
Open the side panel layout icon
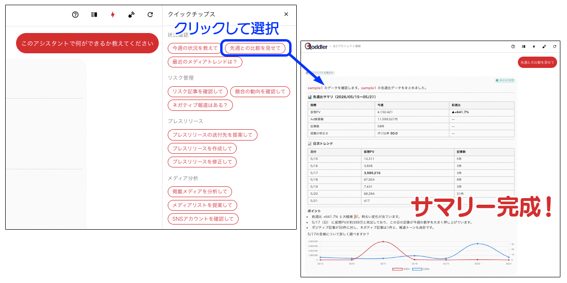[x=94, y=15]
